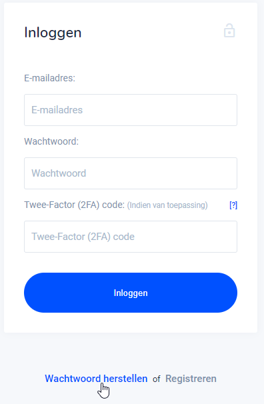
Task: Click the E-mailadres: label above the field
Action: pos(50,78)
